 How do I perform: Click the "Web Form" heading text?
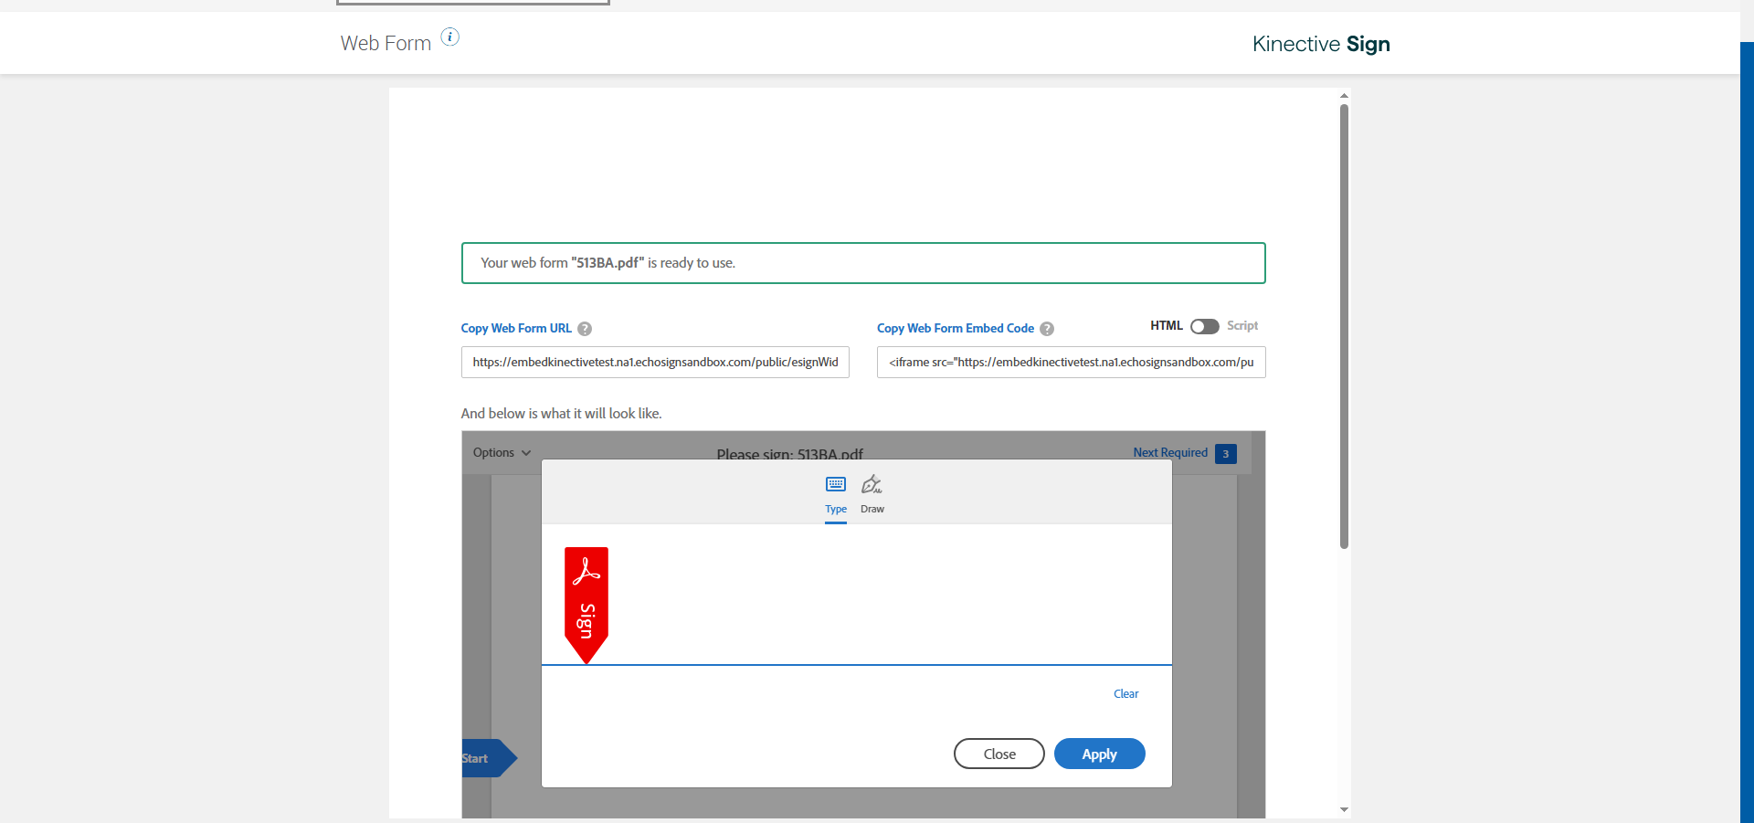tap(386, 43)
